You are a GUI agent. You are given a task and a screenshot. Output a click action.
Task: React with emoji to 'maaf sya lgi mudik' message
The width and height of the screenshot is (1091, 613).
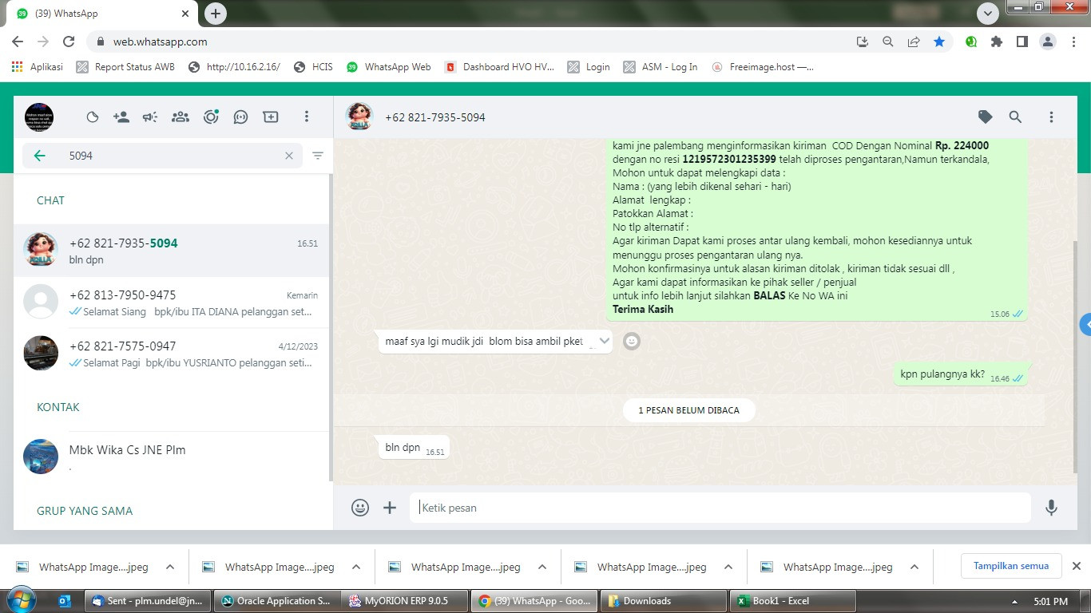[632, 342]
